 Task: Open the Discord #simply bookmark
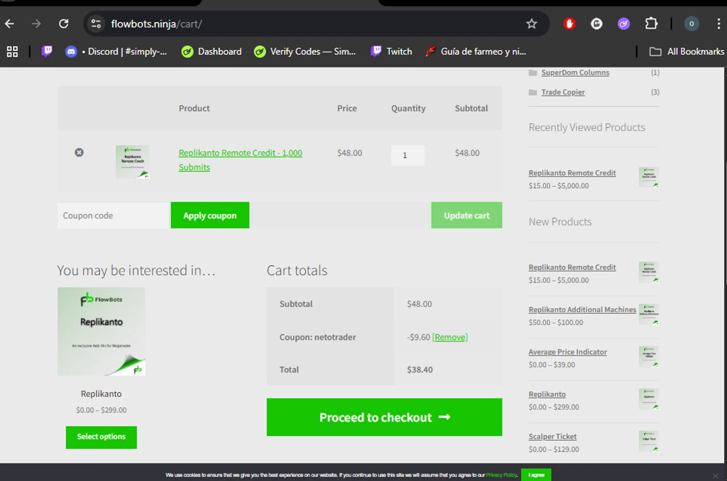click(116, 51)
